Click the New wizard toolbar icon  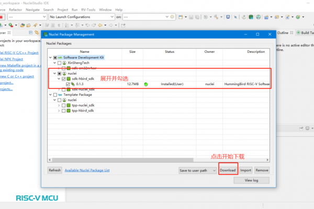point(181,17)
